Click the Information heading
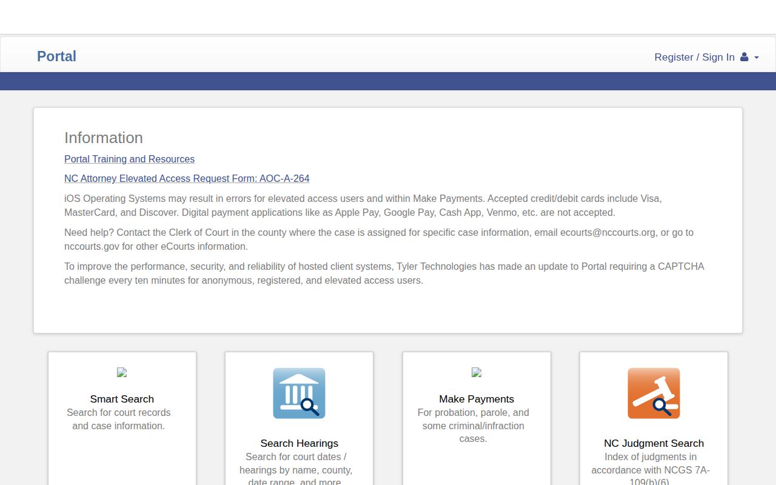Viewport: 776px width, 485px height. point(104,138)
